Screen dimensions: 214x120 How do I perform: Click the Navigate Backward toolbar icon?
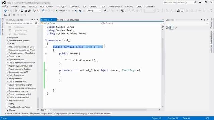click(x=5, y=11)
